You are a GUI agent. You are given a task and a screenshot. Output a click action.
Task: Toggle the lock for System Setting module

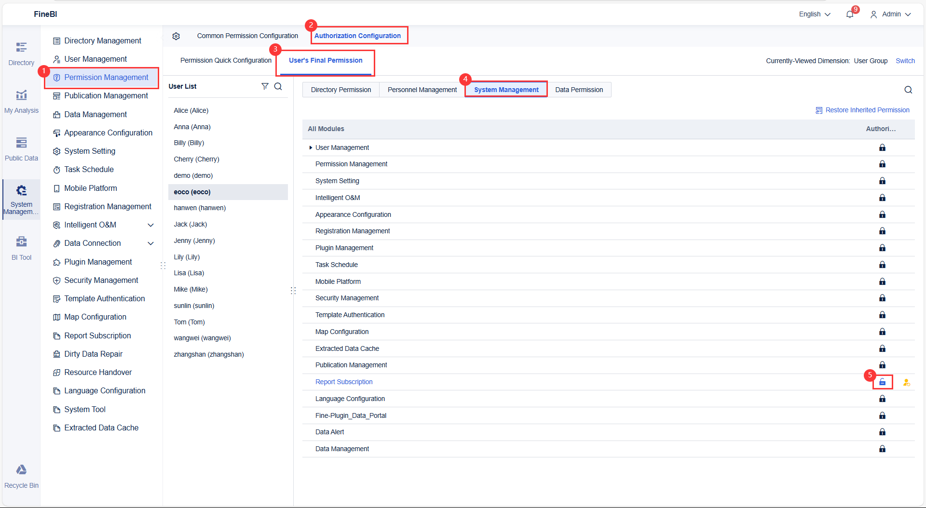tap(882, 181)
